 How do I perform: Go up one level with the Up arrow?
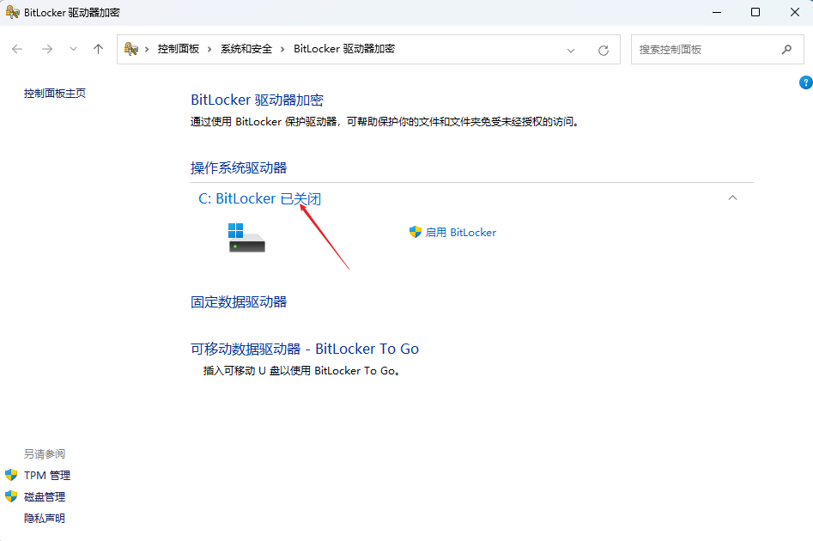click(98, 49)
